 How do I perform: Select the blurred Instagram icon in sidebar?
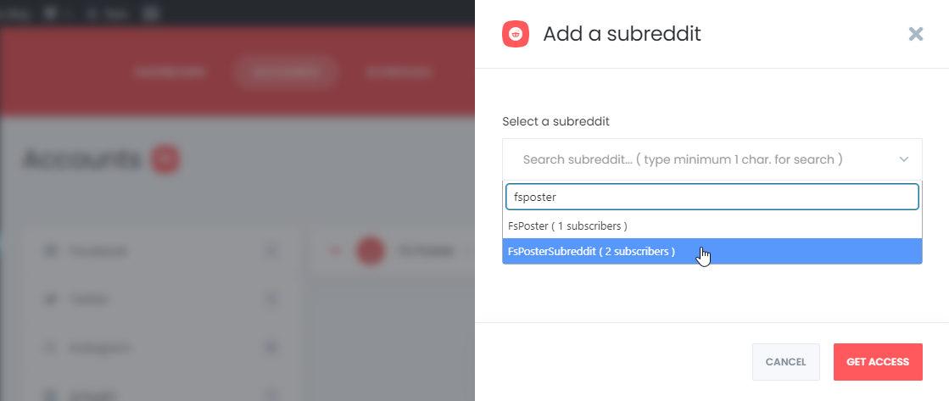tap(52, 348)
